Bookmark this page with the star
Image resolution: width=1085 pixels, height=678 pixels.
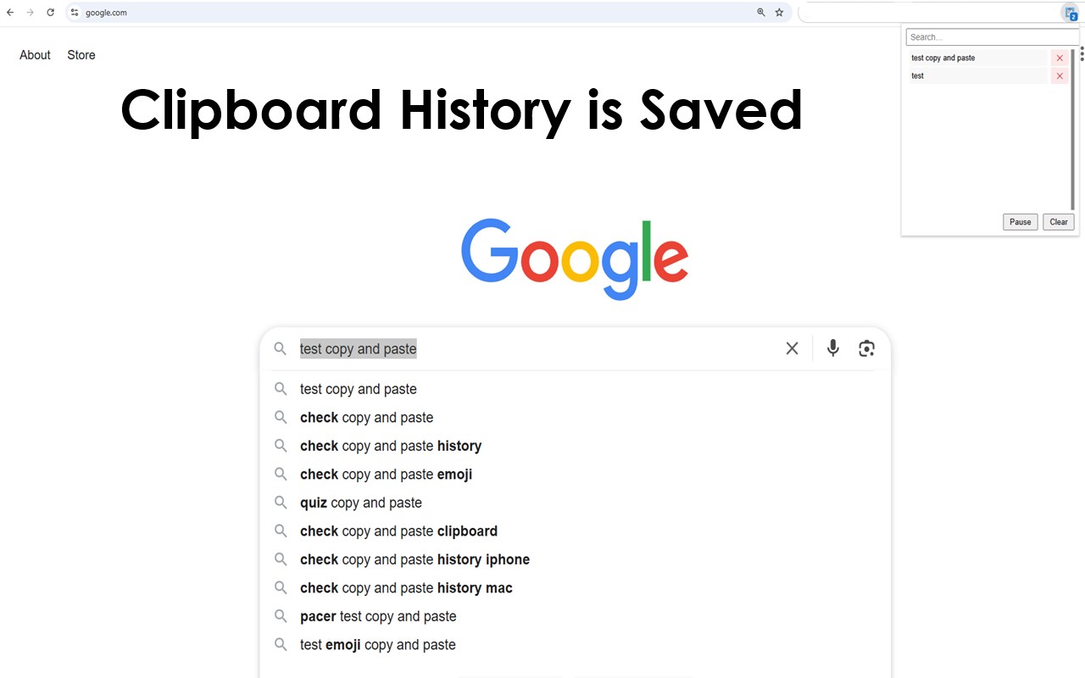click(x=779, y=13)
